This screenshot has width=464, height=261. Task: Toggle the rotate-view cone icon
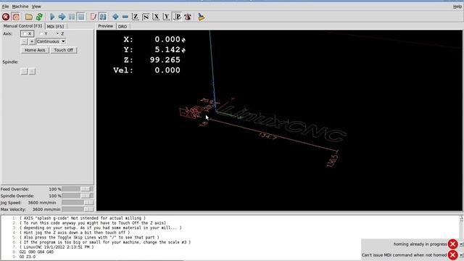(x=188, y=17)
